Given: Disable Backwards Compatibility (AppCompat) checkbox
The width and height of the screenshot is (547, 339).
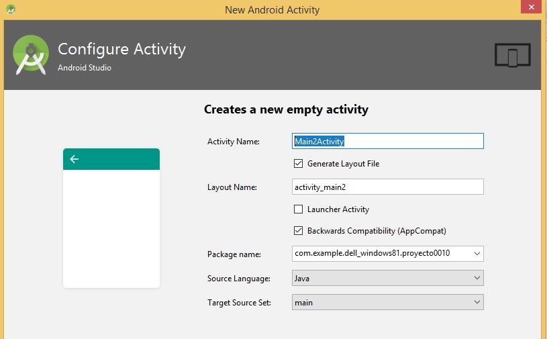Looking at the screenshot, I should 299,231.
